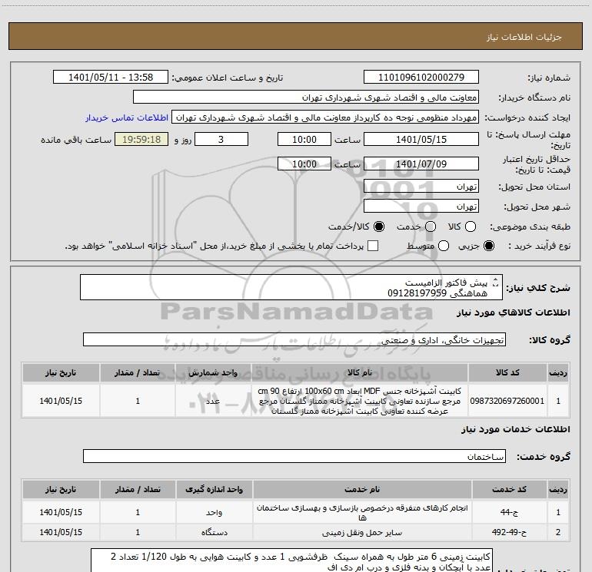This screenshot has height=572, width=592.
Task: Click the واحد unit cell in services table
Action: pyautogui.click(x=214, y=512)
